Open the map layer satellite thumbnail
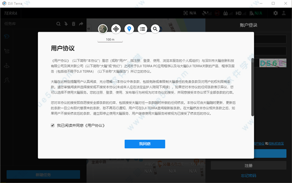 [x=103, y=29]
